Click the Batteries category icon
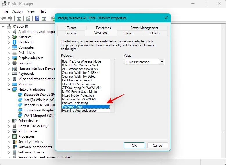This screenshot has width=226, height=165. coord(15,37)
